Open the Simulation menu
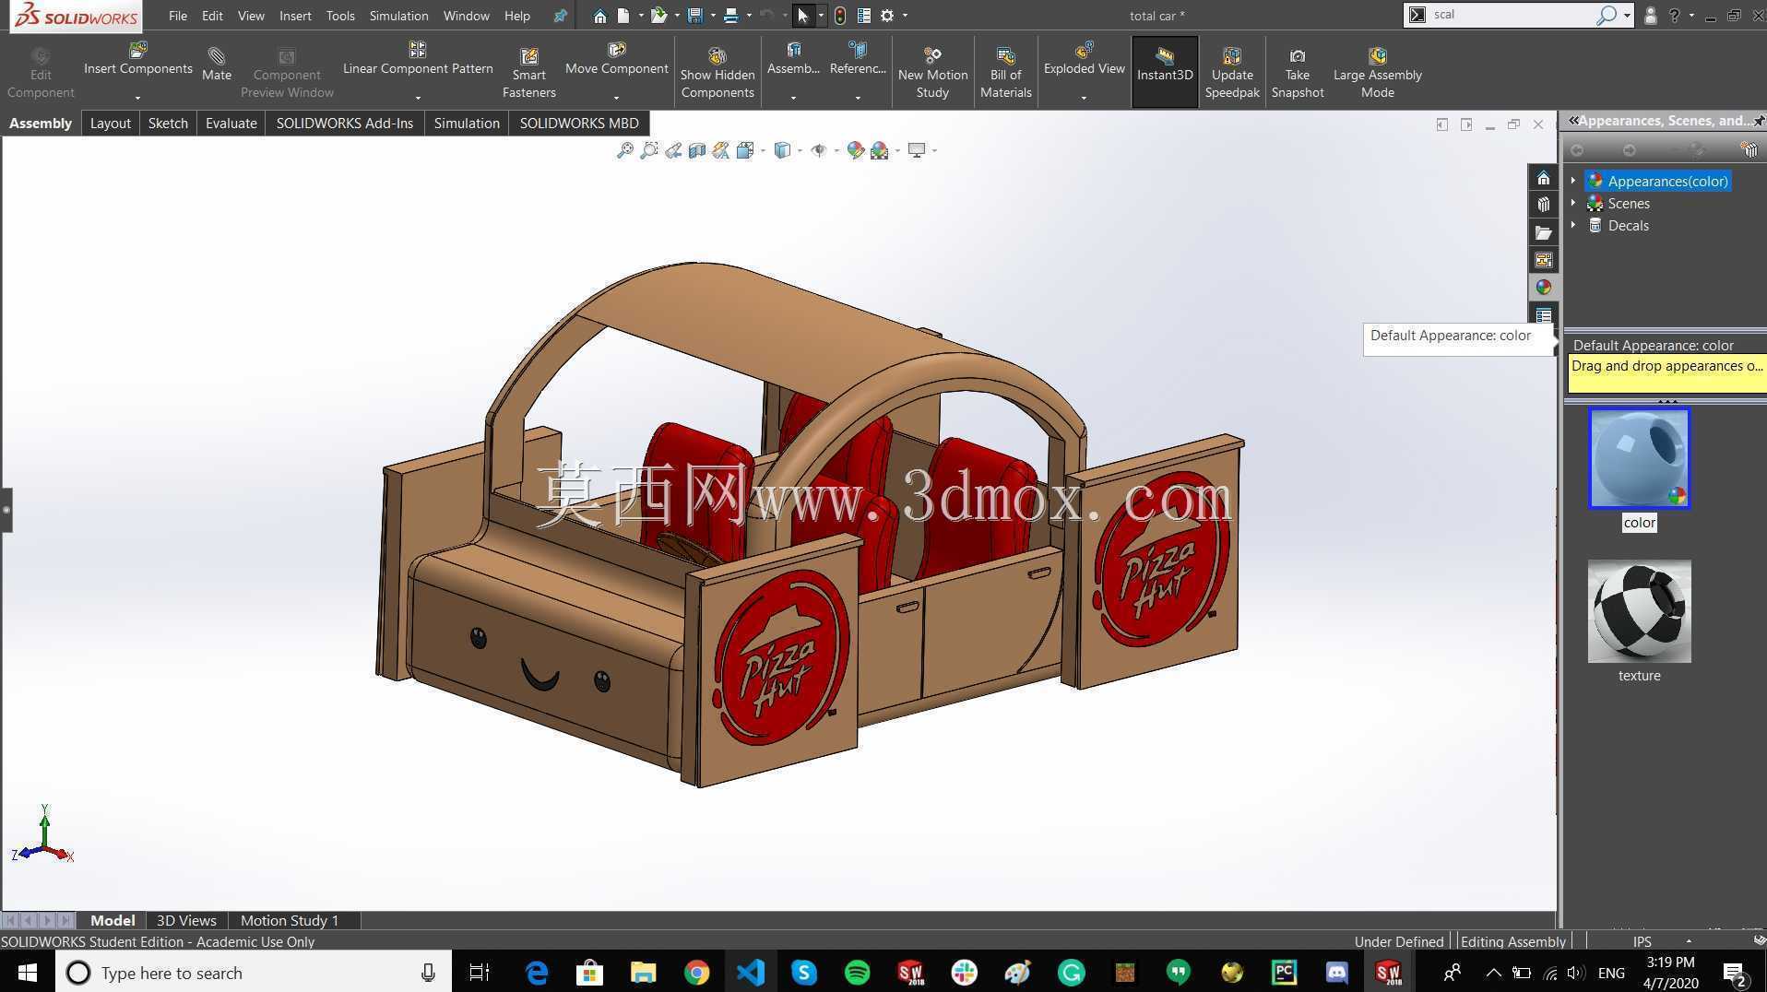This screenshot has height=992, width=1767. click(x=398, y=16)
